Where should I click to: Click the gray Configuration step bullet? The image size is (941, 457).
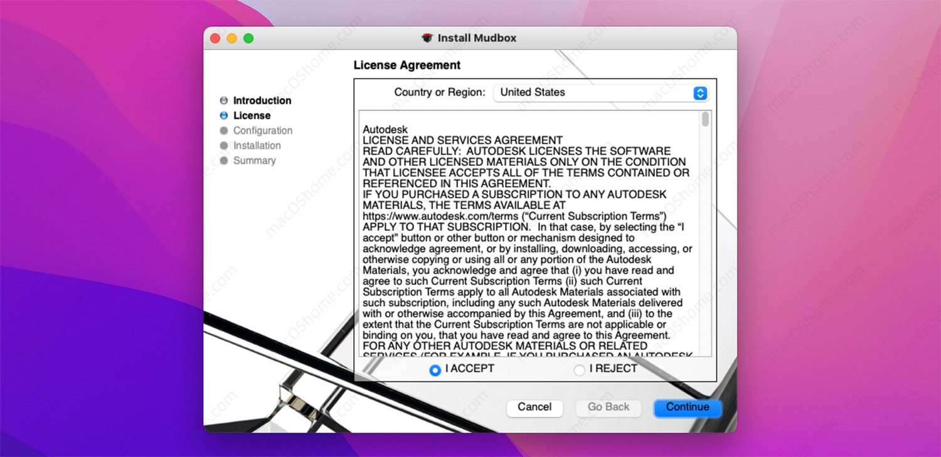tap(224, 131)
